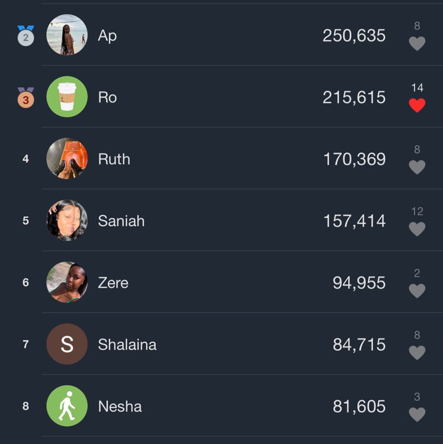This screenshot has width=443, height=444.
Task: Tap Nesha's green walking figure avatar
Action: [x=67, y=406]
